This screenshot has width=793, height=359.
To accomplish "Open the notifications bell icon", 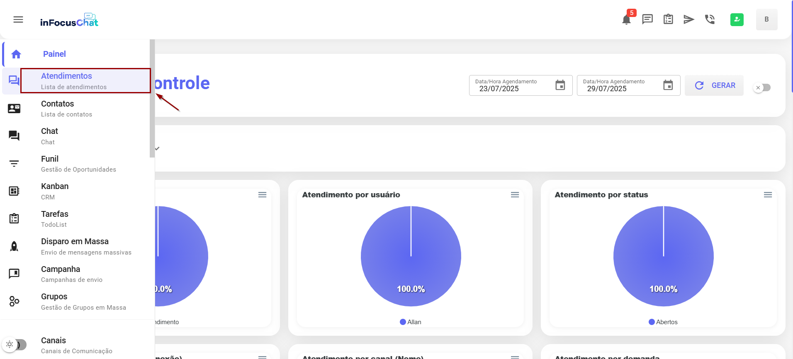I will point(626,19).
